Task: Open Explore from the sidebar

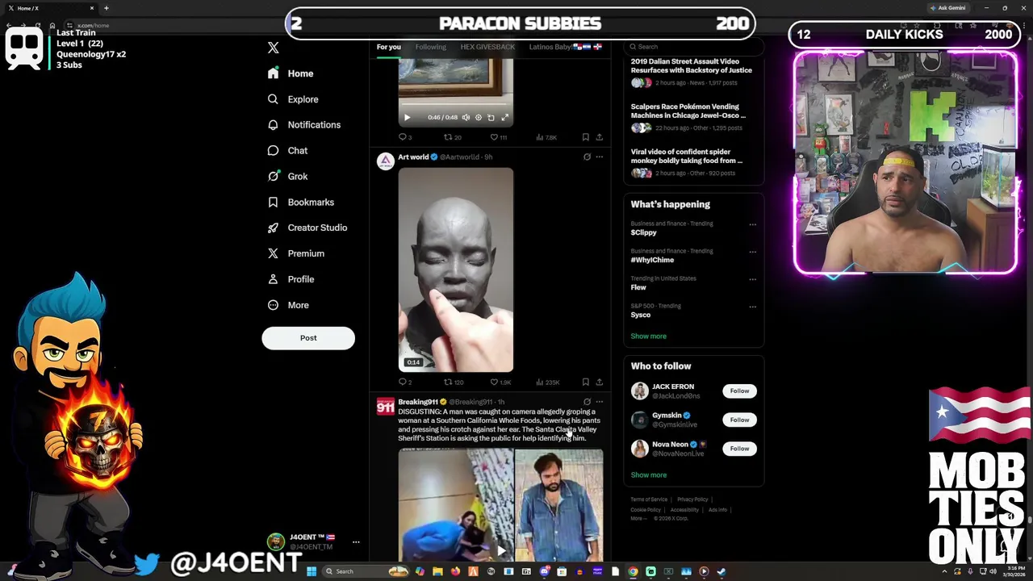Action: [x=293, y=99]
